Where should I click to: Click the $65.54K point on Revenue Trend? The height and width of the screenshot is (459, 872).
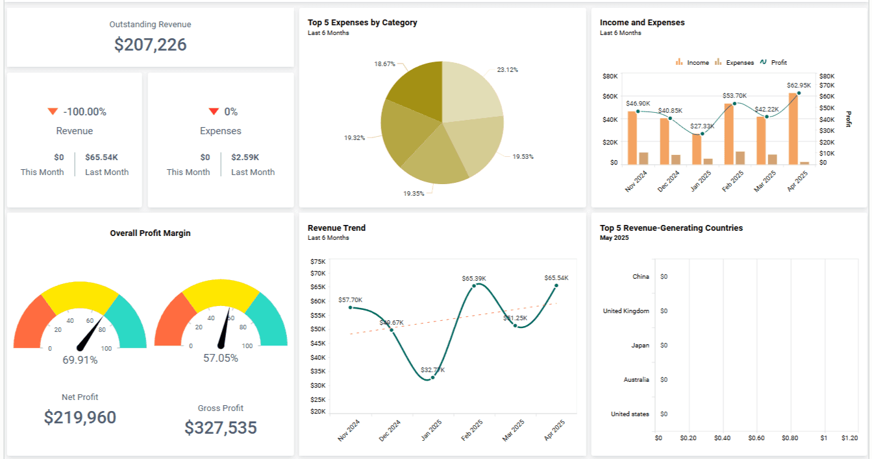557,284
